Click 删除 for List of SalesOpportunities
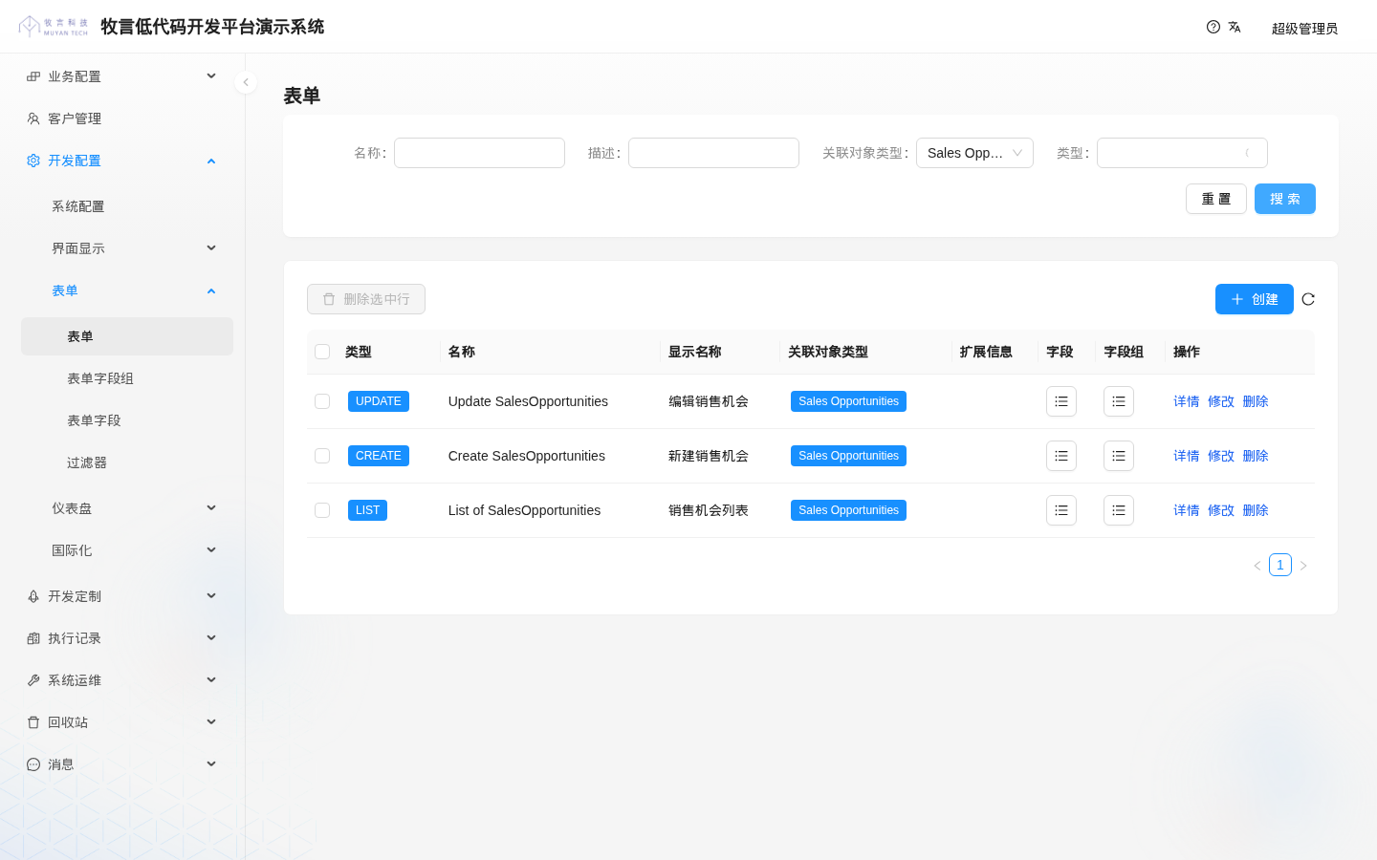Viewport: 1377px width, 860px height. point(1256,510)
